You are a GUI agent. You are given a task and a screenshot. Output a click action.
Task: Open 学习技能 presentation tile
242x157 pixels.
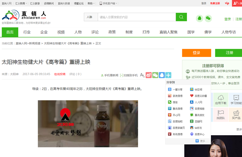point(236,100)
